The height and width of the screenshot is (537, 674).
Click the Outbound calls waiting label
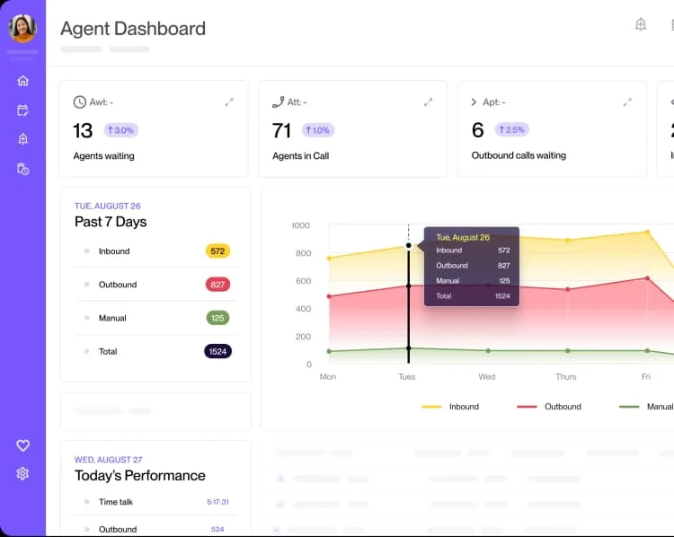point(519,155)
